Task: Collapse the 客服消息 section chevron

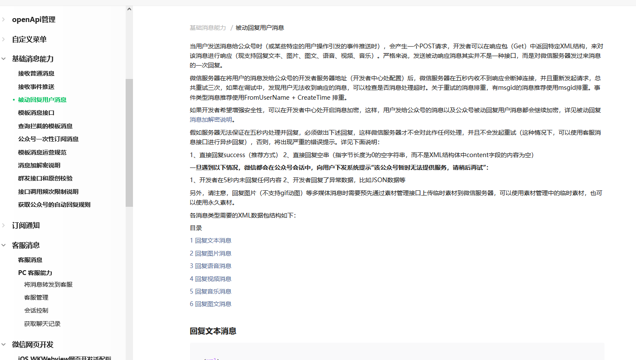Action: [3, 245]
